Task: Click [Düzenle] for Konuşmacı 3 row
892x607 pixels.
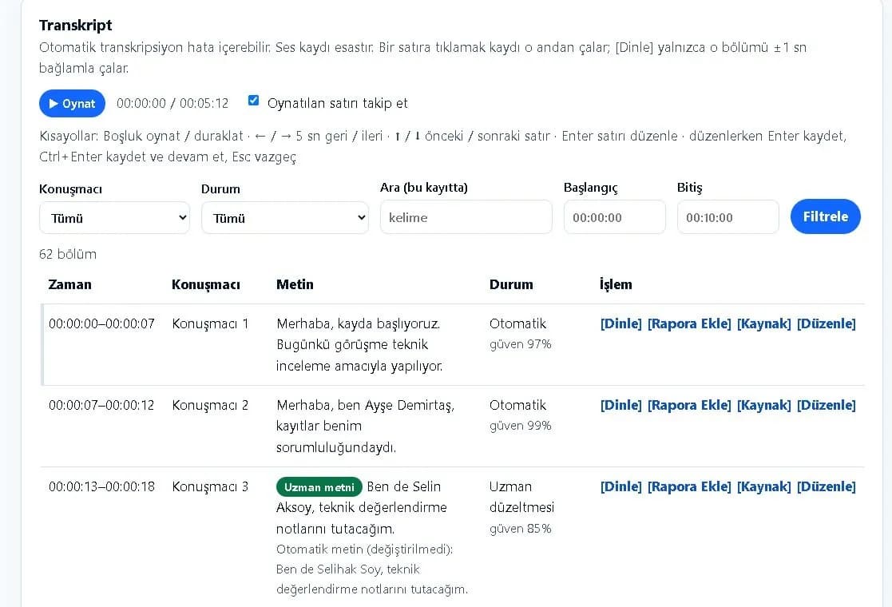Action: [x=826, y=486]
